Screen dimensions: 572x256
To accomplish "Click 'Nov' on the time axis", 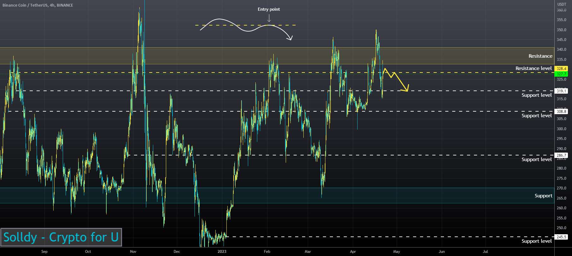I will pyautogui.click(x=133, y=252).
